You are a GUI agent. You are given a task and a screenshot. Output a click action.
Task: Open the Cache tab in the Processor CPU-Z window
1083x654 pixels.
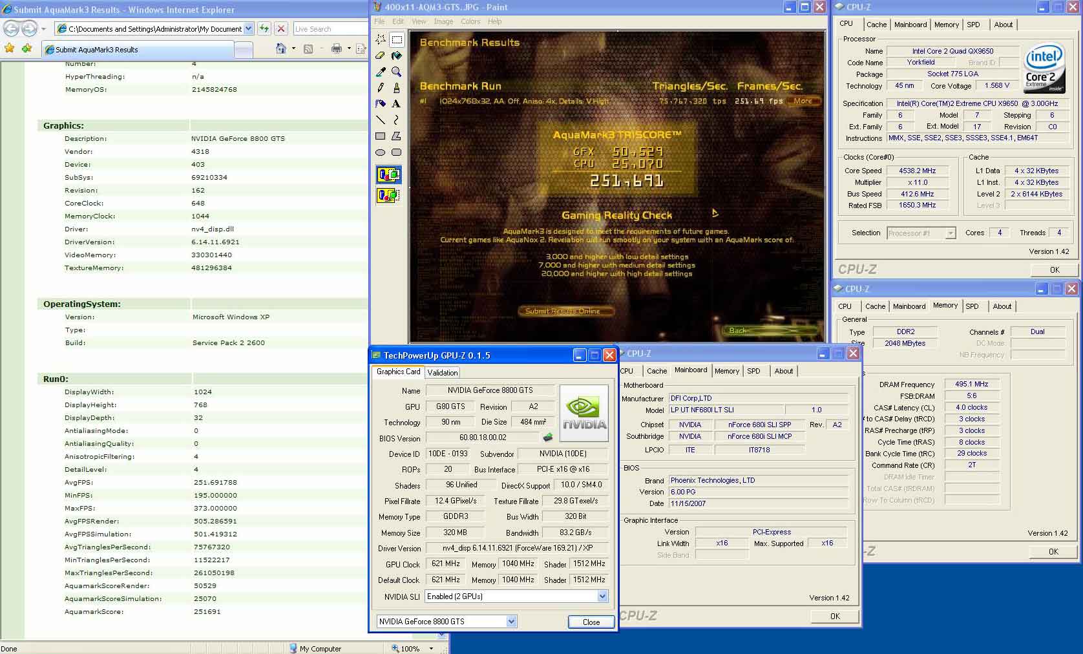(x=877, y=25)
